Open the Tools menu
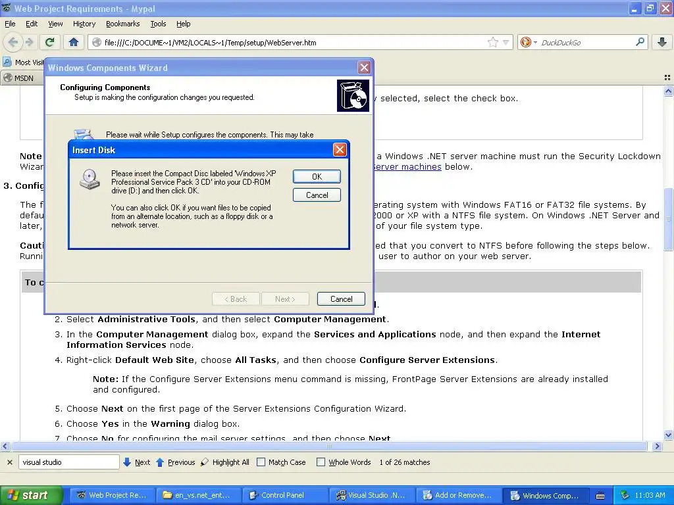674x505 pixels. pos(158,24)
